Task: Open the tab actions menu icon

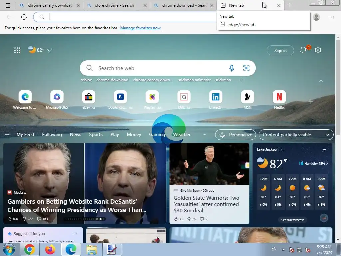Action: [8, 5]
